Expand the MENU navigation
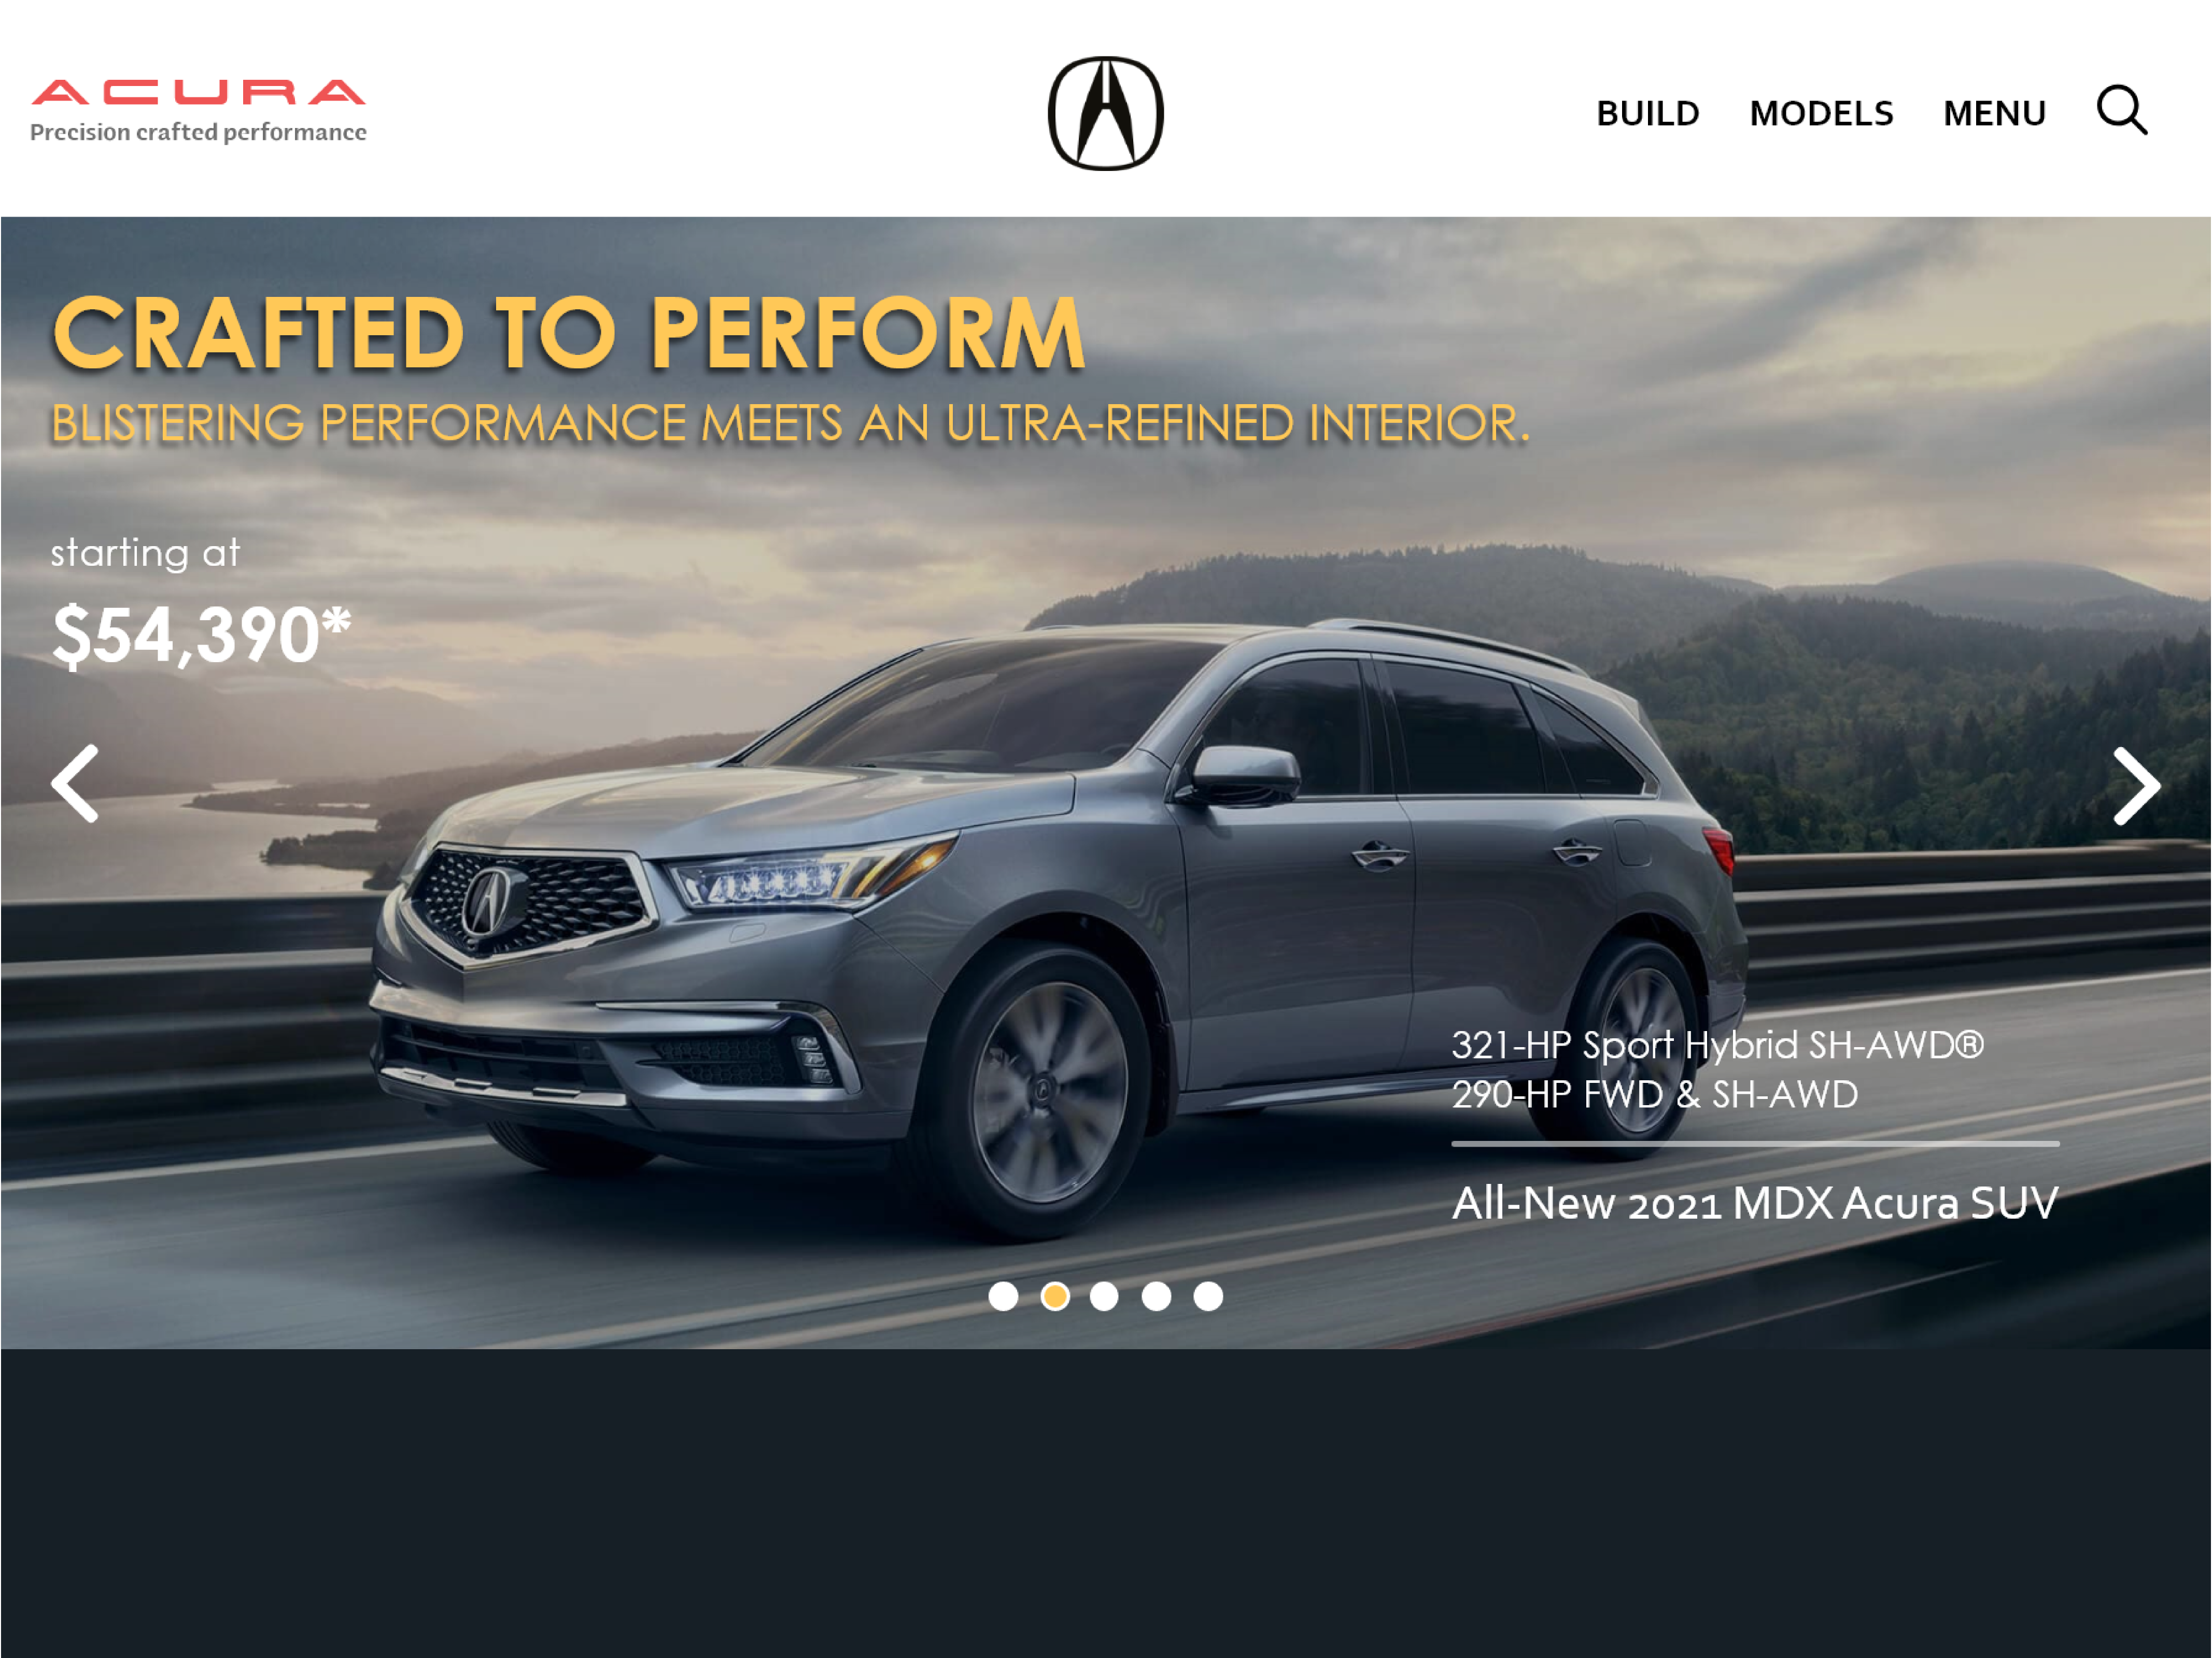 [1994, 113]
